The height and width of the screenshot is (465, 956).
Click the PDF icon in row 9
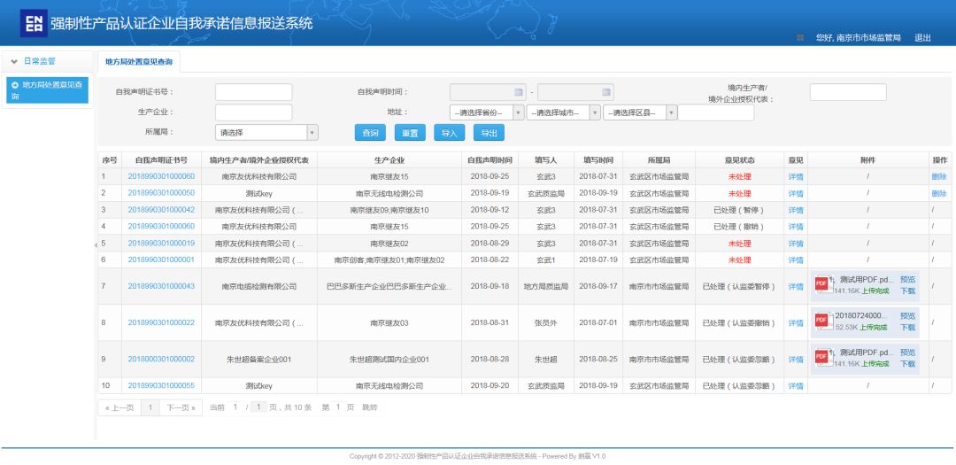pyautogui.click(x=821, y=358)
